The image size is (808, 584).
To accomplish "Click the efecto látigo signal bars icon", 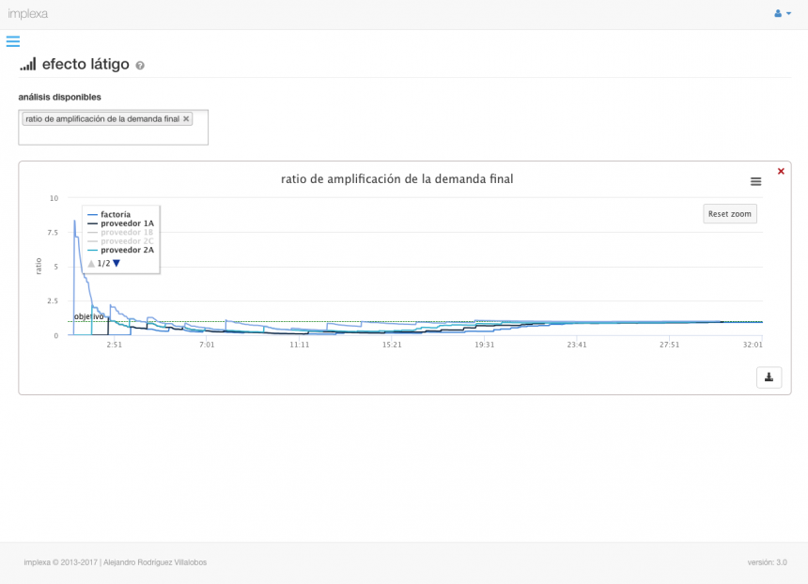I will tap(28, 65).
